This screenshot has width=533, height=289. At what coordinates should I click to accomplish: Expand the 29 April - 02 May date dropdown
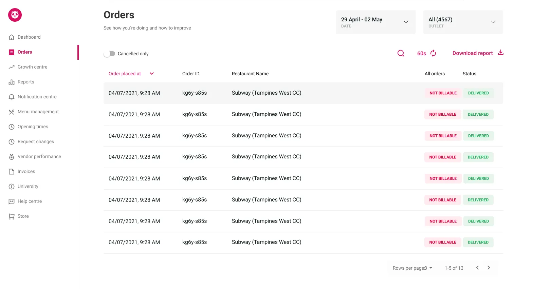click(x=375, y=22)
